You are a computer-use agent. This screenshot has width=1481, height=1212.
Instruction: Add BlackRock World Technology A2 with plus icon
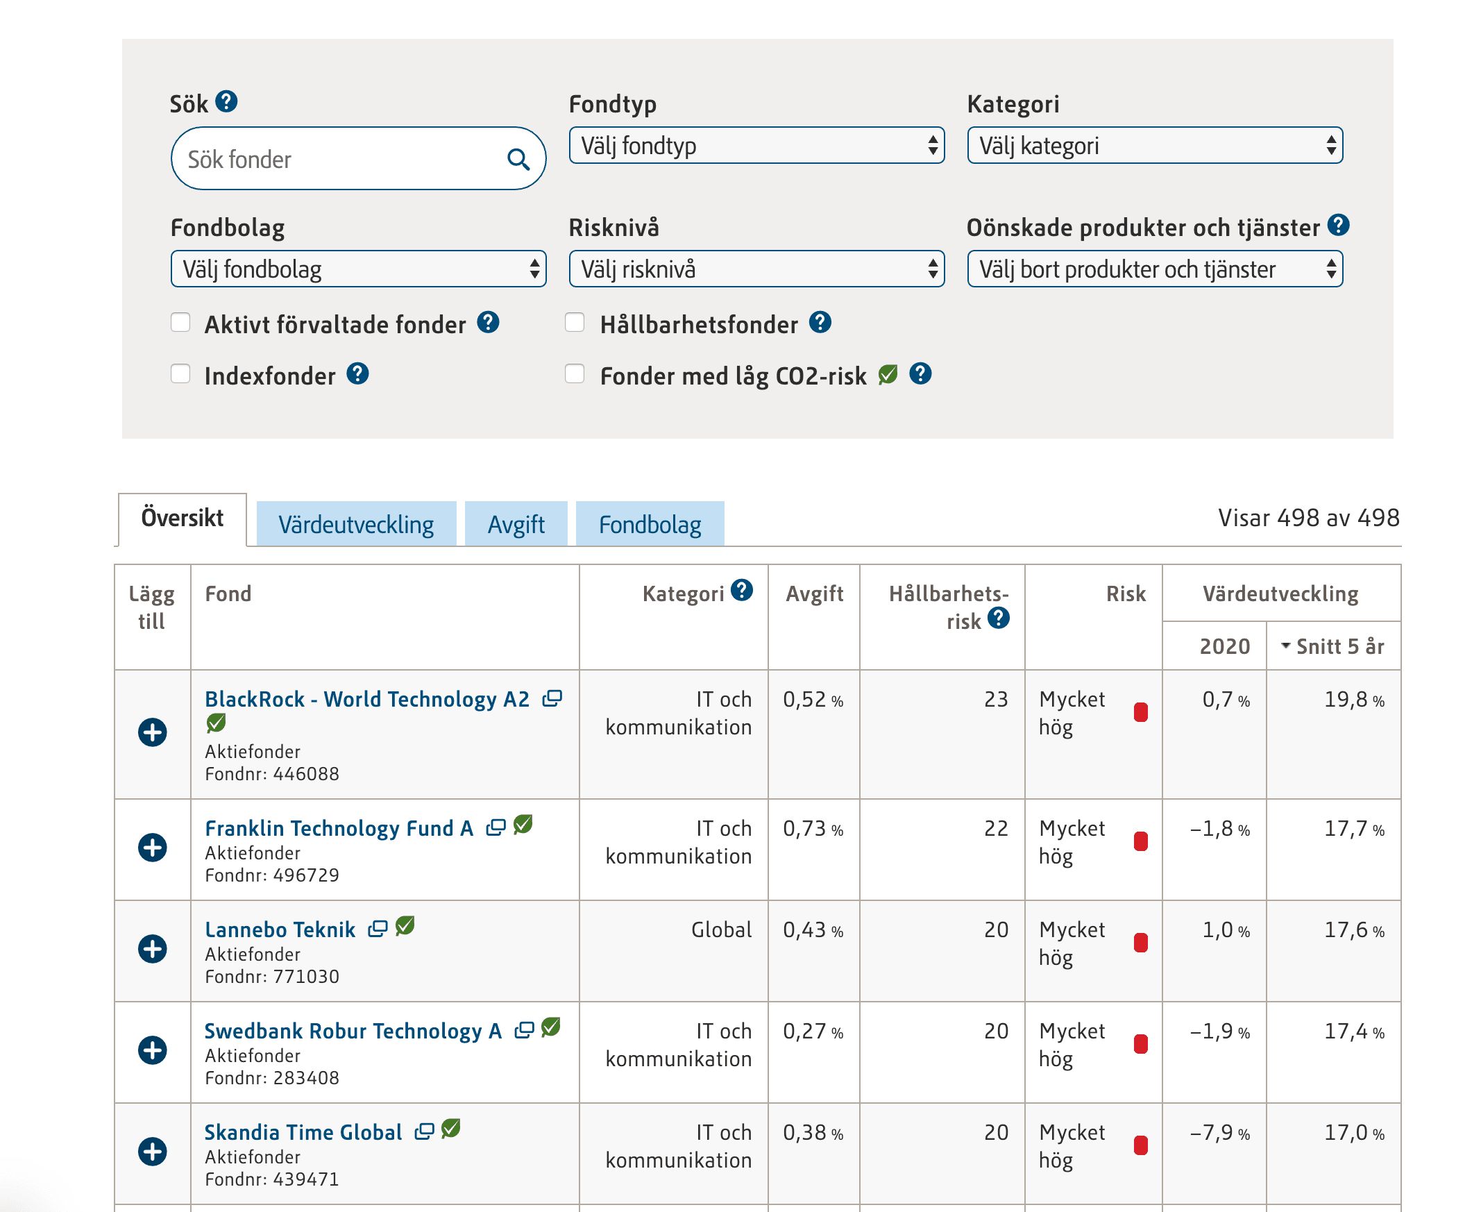tap(152, 732)
